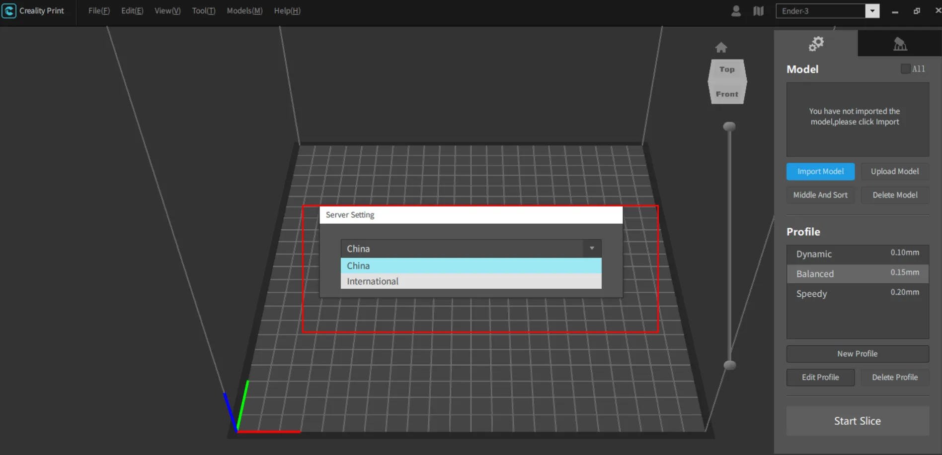Switch to the model library icon tab

tap(900, 44)
